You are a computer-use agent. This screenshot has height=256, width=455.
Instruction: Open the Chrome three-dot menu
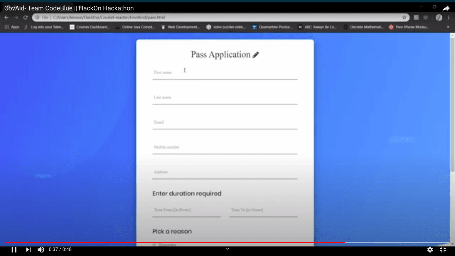coord(448,17)
